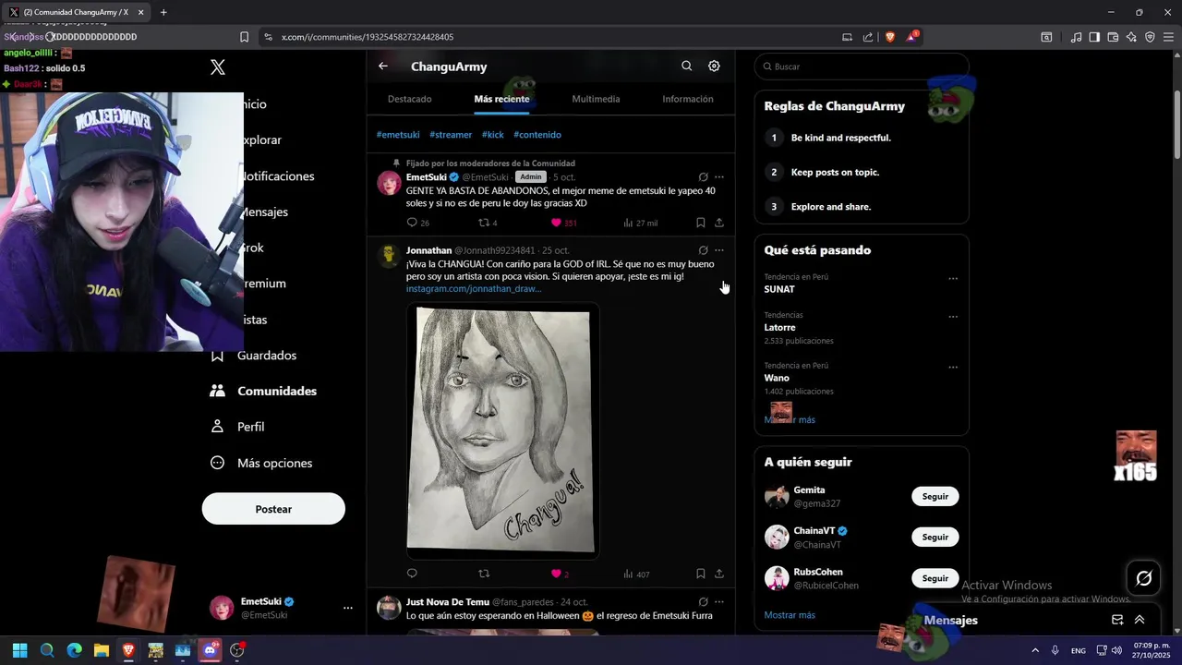Filter by #kick hashtag
The image size is (1182, 665).
493,135
